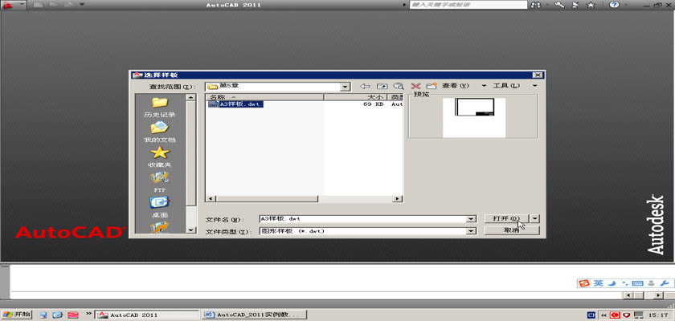Image resolution: width=675 pixels, height=321 pixels.
Task: Click the file list horizontal scroll left arrow
Action: [211, 199]
